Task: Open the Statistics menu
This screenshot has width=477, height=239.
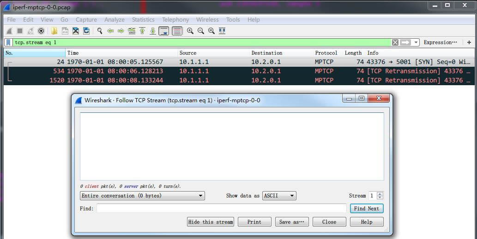Action: pos(143,20)
